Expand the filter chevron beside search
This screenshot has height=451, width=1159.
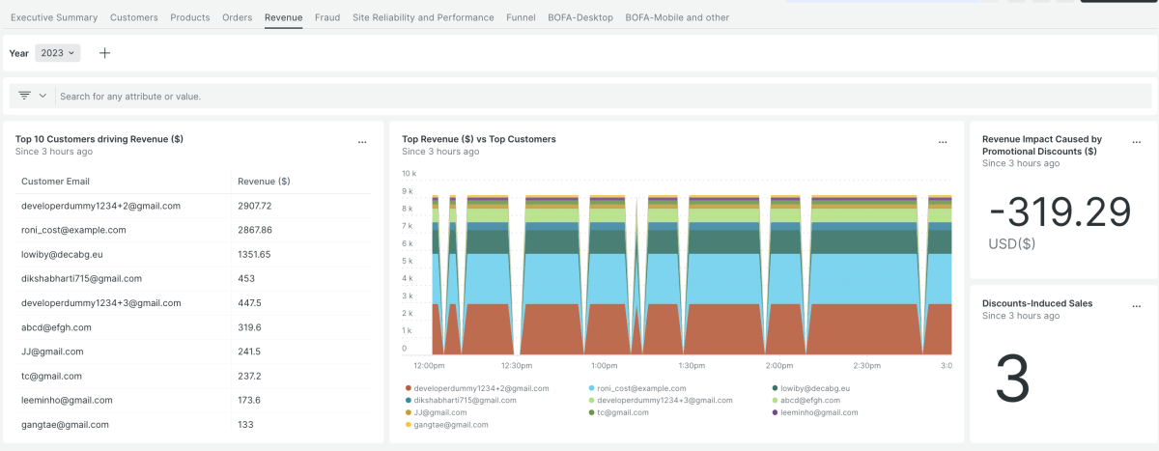coord(42,96)
